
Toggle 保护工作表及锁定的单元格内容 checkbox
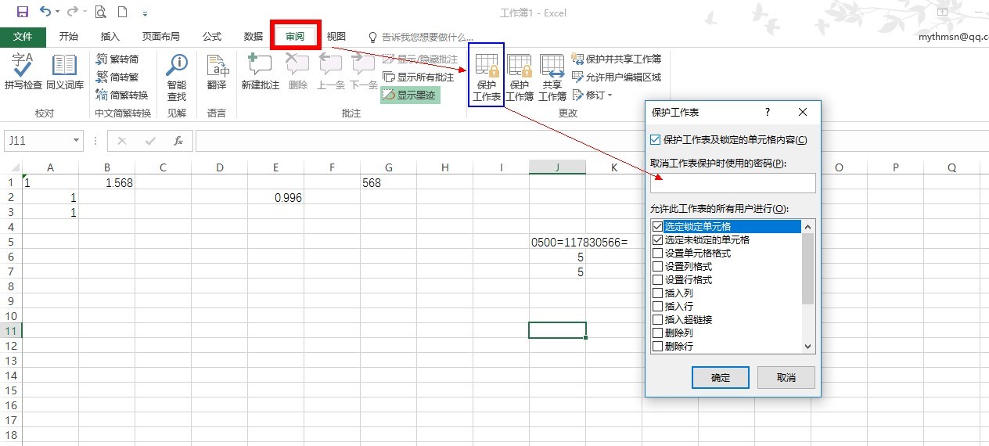click(656, 140)
